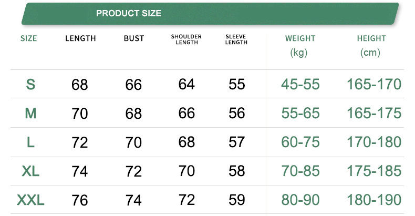Select the HEIGHT (cm) column header
The height and width of the screenshot is (216, 415).
(x=371, y=45)
